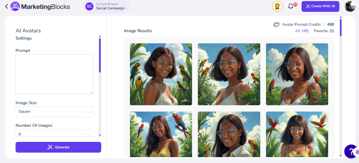This screenshot has height=163, width=359.
Task: Click the main page scrollbar thumb
Action: (341, 28)
